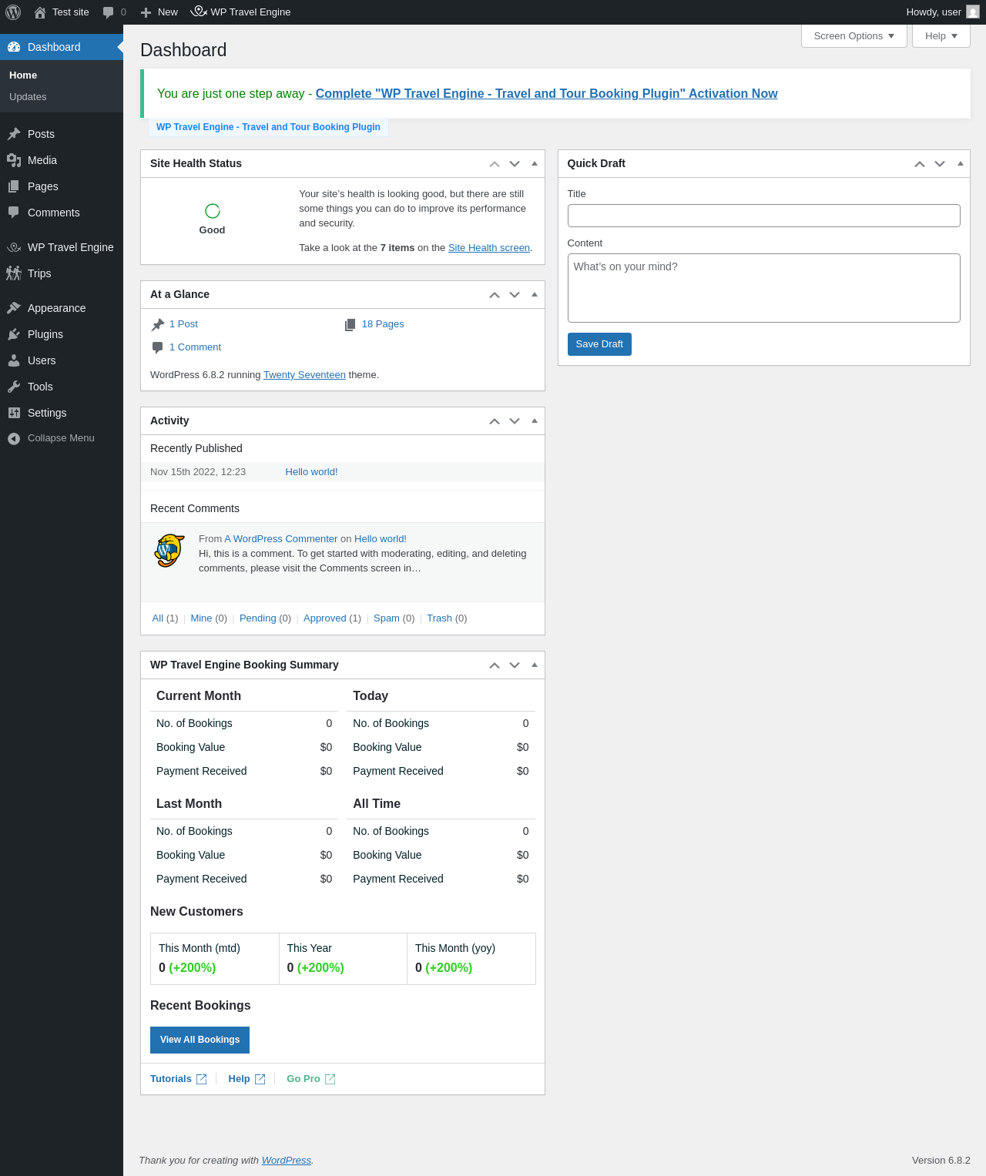The height and width of the screenshot is (1176, 986).
Task: Click View All Bookings button
Action: coord(200,1040)
